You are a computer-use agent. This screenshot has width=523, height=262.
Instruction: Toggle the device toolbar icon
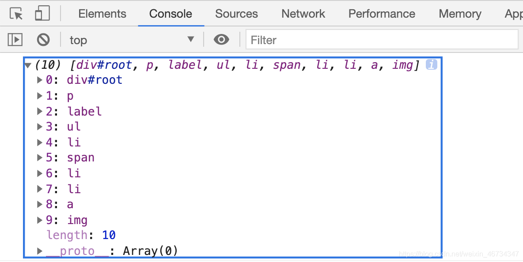(x=42, y=14)
